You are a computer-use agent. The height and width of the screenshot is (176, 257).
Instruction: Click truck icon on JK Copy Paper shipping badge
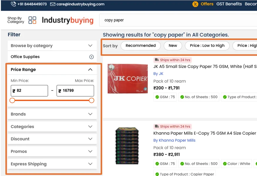tap(157, 60)
